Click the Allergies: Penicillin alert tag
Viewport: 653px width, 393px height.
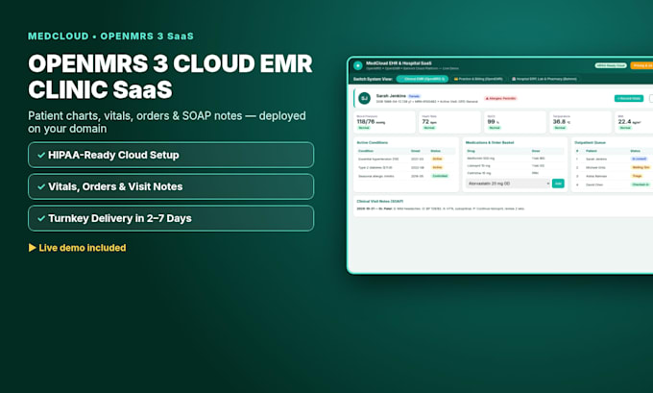pyautogui.click(x=500, y=98)
